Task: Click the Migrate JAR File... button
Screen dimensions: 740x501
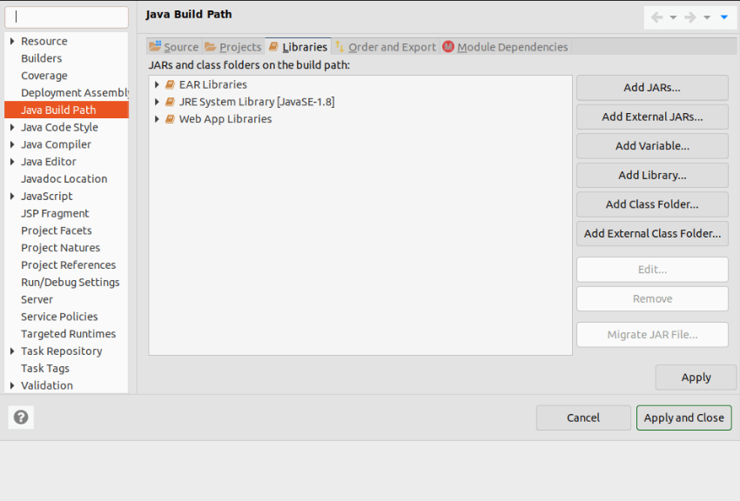Action: click(x=652, y=335)
